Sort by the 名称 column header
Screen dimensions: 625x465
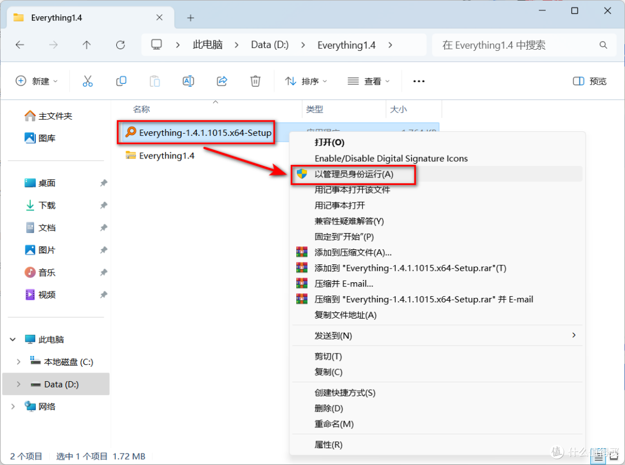141,109
